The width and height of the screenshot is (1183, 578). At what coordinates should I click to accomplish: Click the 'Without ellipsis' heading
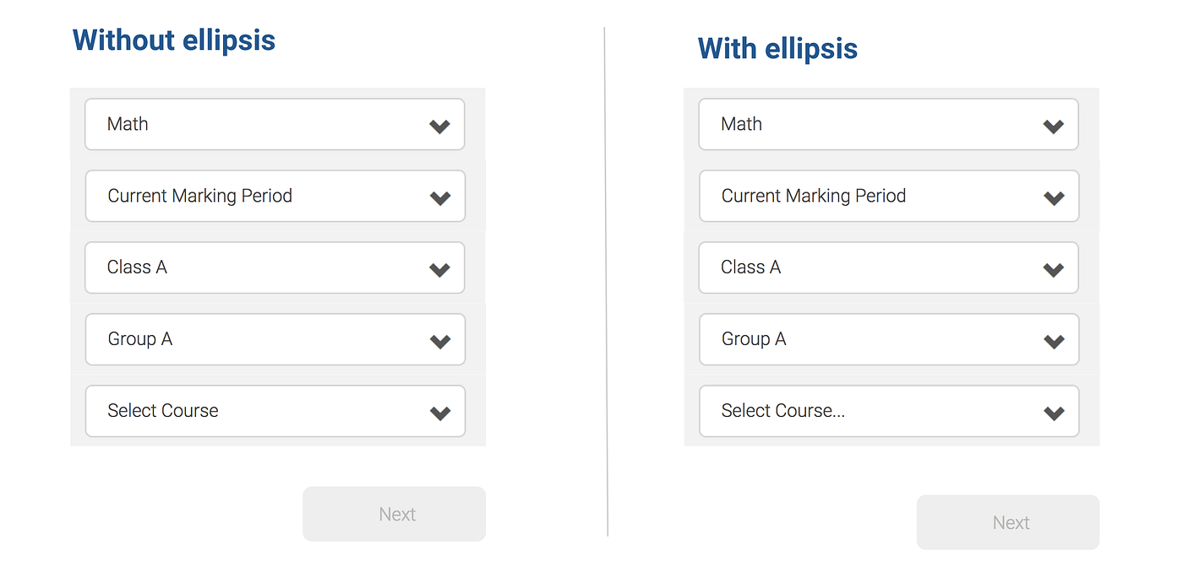click(173, 40)
